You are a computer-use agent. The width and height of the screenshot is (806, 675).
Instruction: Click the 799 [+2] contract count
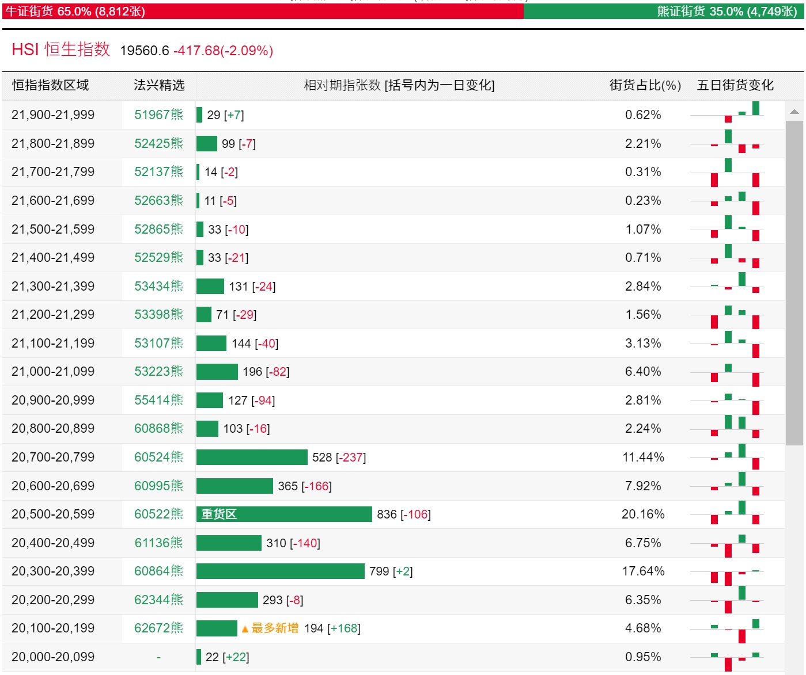click(391, 571)
